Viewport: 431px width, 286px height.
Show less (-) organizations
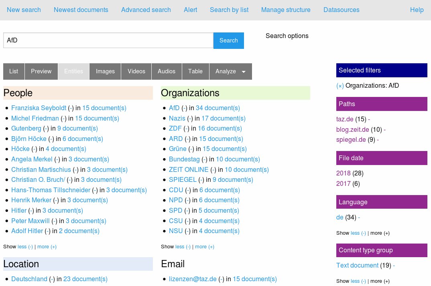pos(183,246)
